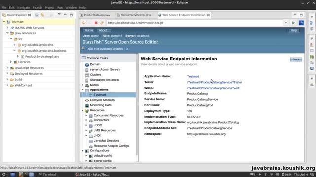Expand Concurrent Resources node

point(86,115)
